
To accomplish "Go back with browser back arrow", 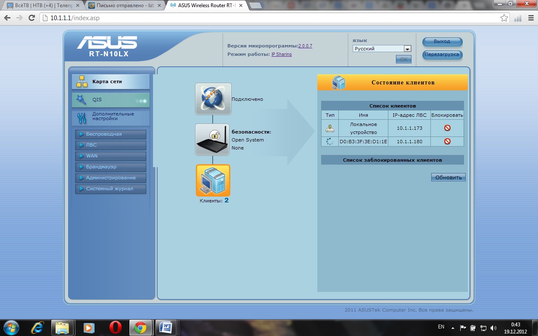I will pyautogui.click(x=7, y=18).
